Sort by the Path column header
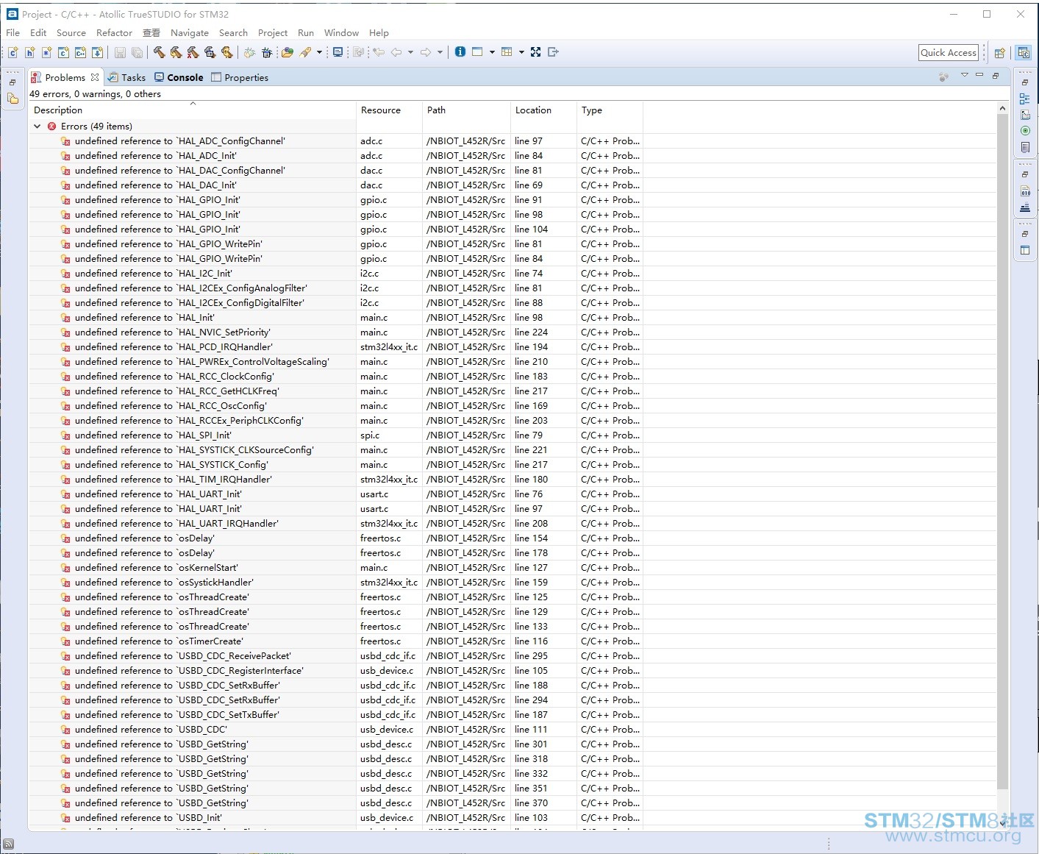This screenshot has height=854, width=1039. coord(466,110)
